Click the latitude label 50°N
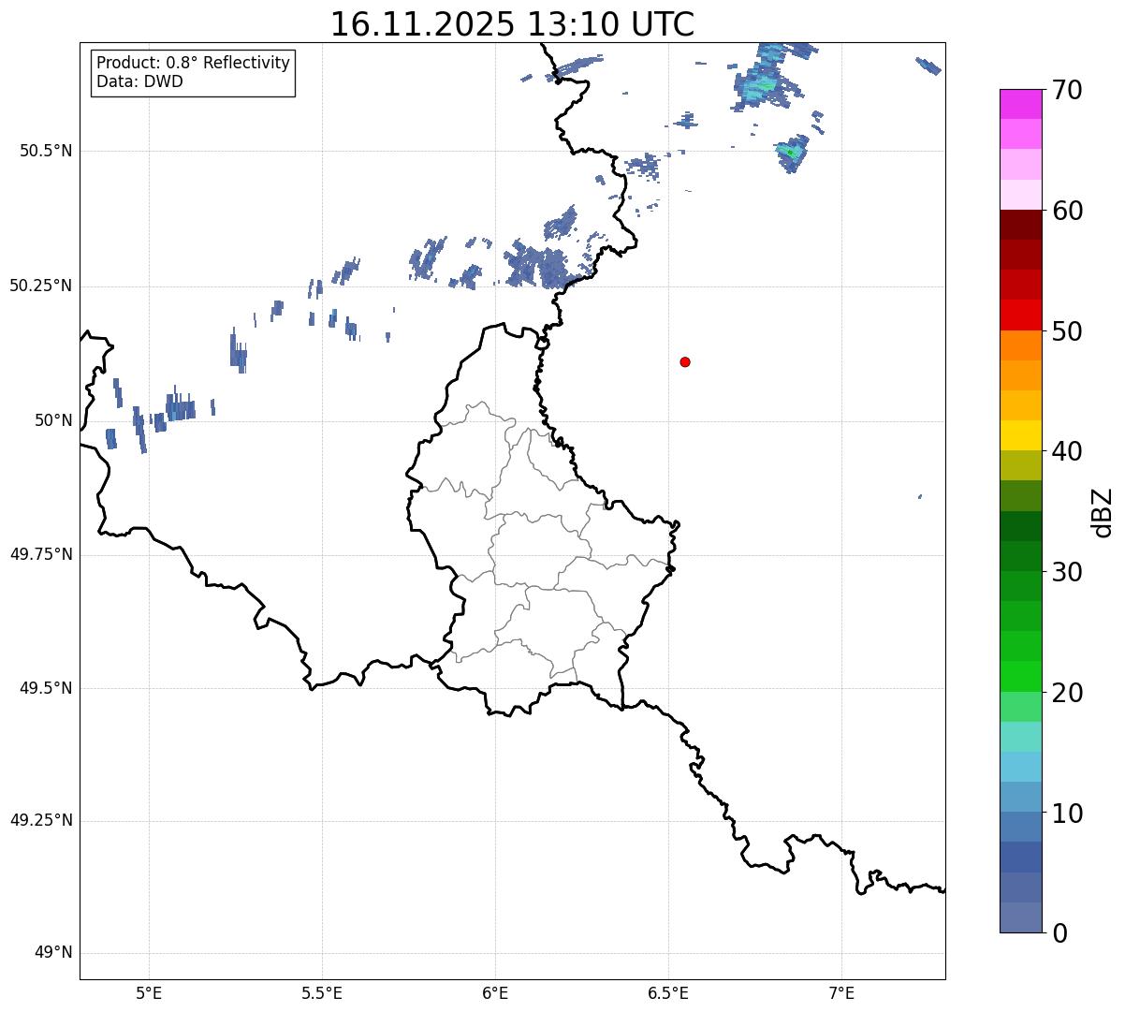 tap(54, 420)
